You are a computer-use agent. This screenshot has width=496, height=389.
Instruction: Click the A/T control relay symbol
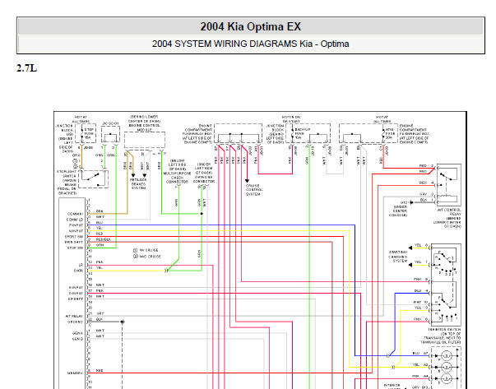click(449, 185)
